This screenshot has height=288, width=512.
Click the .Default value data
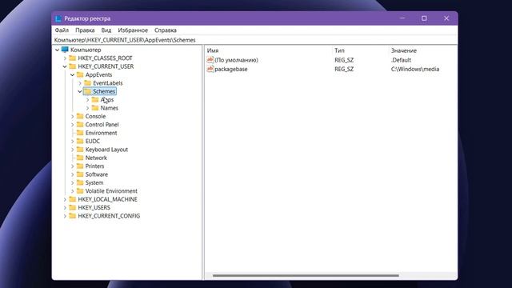tap(401, 60)
